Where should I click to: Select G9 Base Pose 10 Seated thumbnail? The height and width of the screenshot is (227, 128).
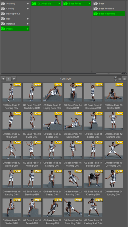click(73, 121)
